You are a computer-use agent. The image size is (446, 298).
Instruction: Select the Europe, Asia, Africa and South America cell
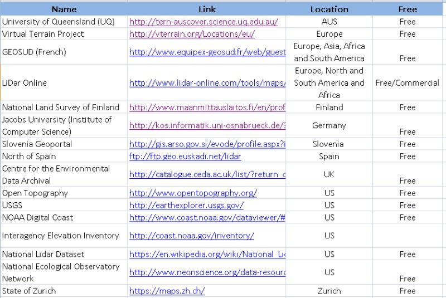click(x=329, y=52)
